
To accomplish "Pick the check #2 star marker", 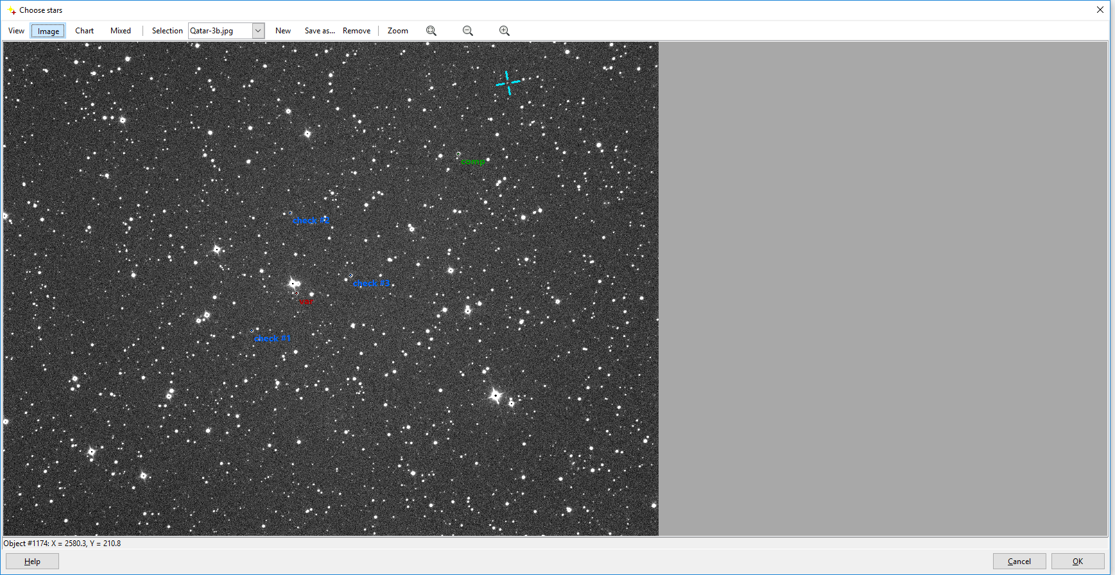I will [x=290, y=213].
